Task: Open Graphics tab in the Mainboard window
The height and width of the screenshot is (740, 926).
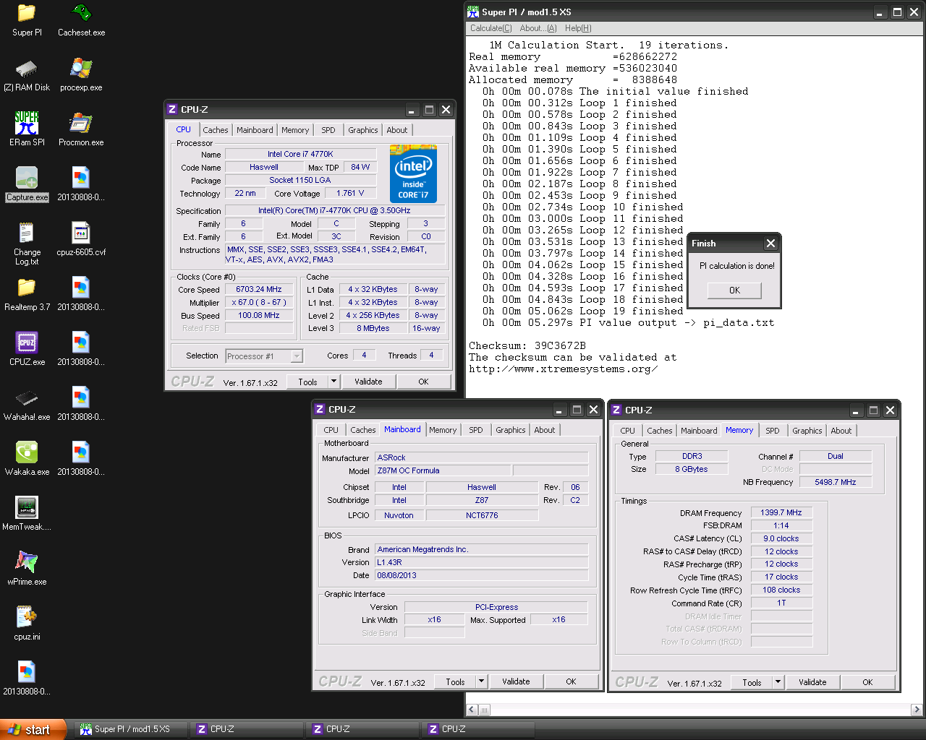Action: coord(511,430)
